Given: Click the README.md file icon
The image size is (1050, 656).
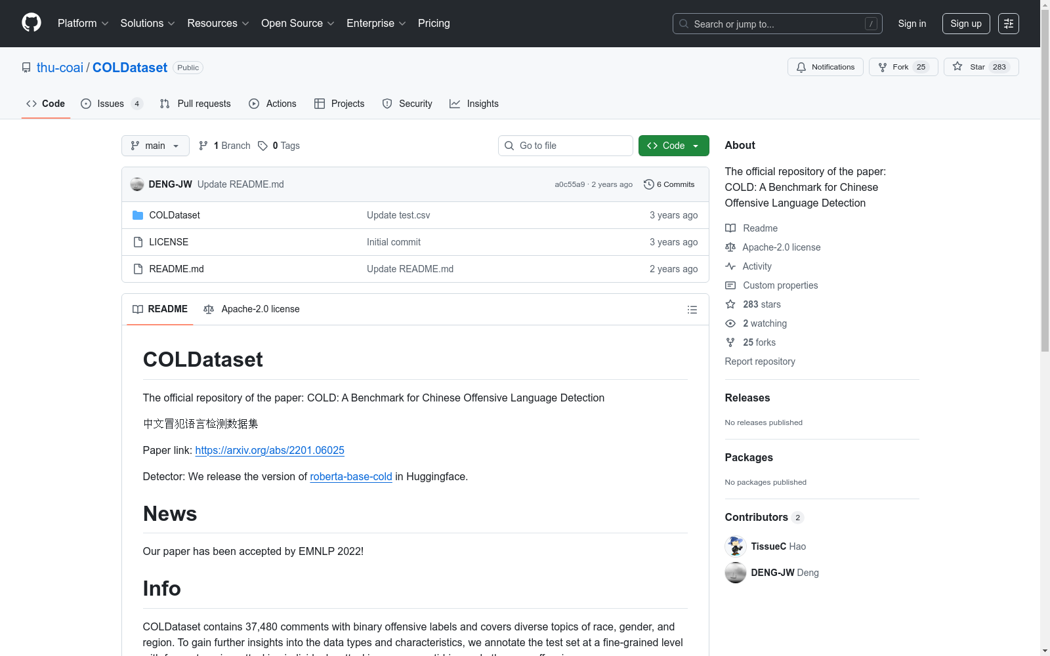Looking at the screenshot, I should 138,269.
